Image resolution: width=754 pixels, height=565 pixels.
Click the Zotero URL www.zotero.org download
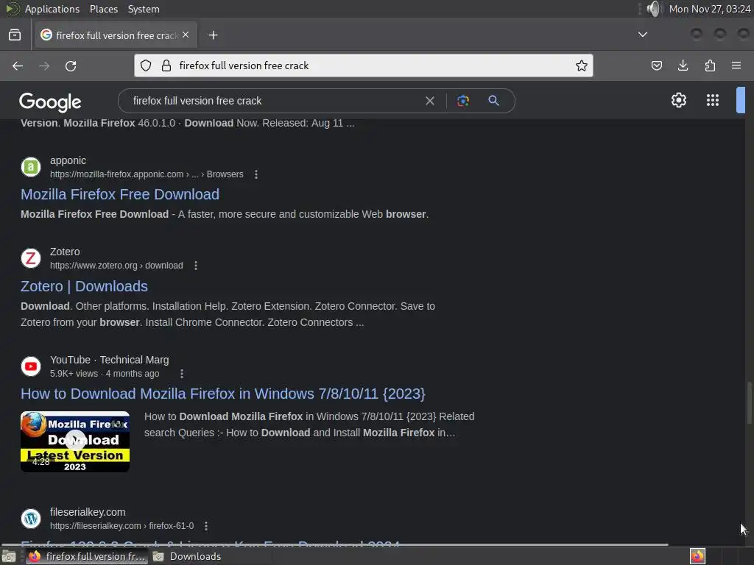(116, 266)
